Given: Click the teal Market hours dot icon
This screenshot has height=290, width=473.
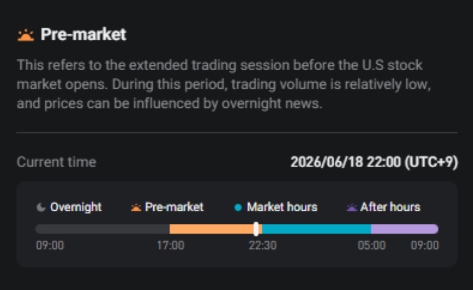Looking at the screenshot, I should coord(238,207).
